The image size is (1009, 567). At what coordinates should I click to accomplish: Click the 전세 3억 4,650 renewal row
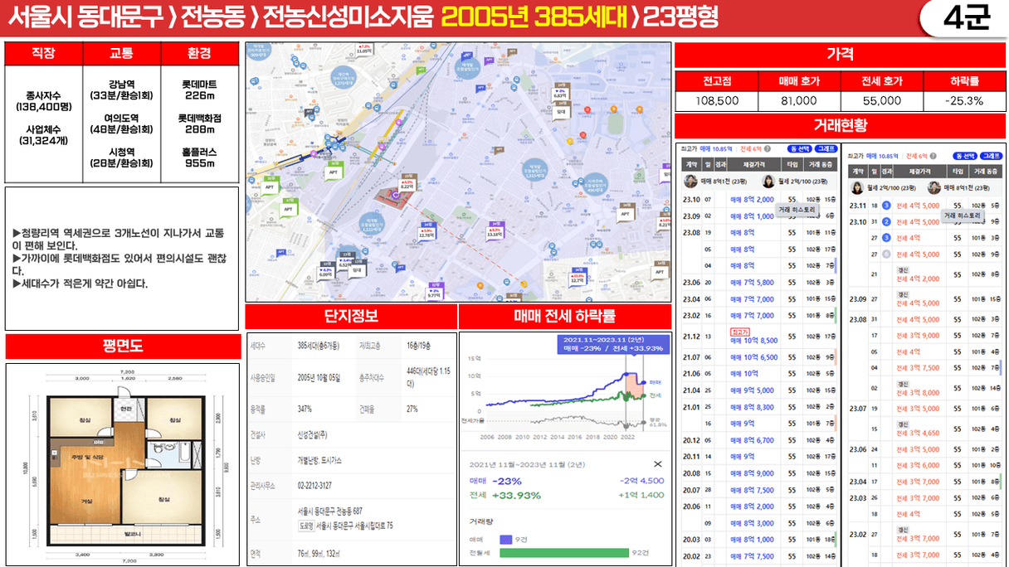(x=926, y=429)
